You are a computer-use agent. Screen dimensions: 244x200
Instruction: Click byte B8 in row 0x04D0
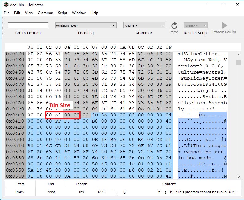click(x=95, y=121)
